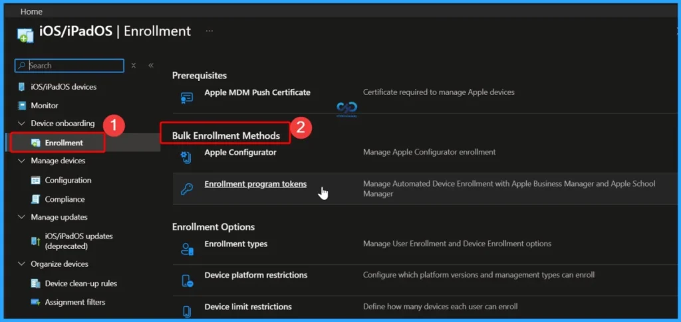Click the iOS/iPadOS devices sidebar icon
The image size is (681, 322).
[x=21, y=87]
